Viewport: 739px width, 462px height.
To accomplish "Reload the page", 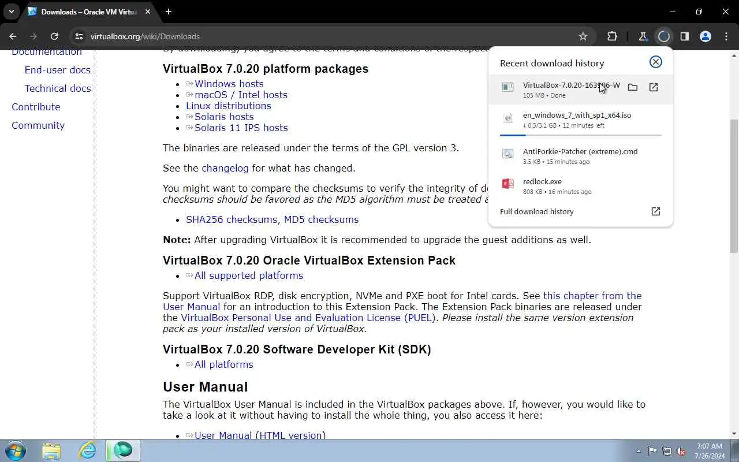I will point(54,36).
